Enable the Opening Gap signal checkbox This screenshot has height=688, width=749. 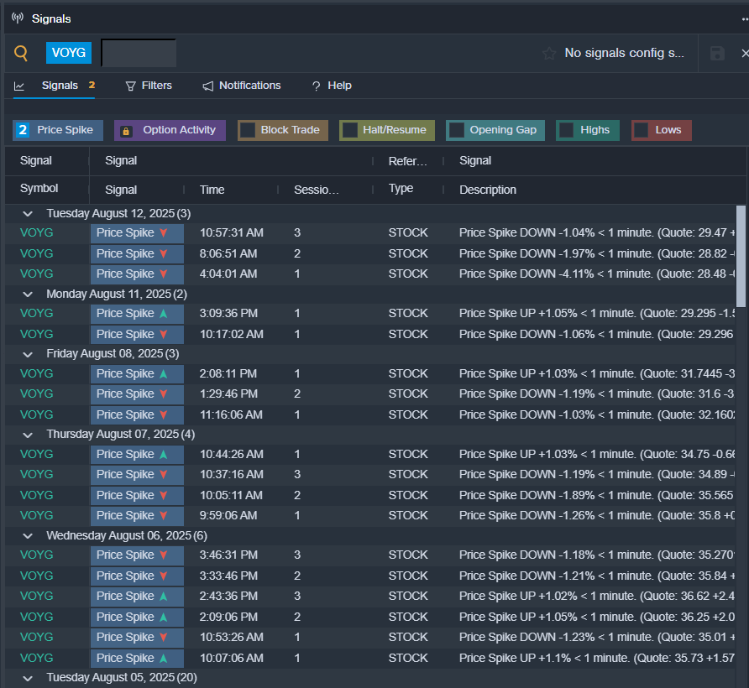457,130
